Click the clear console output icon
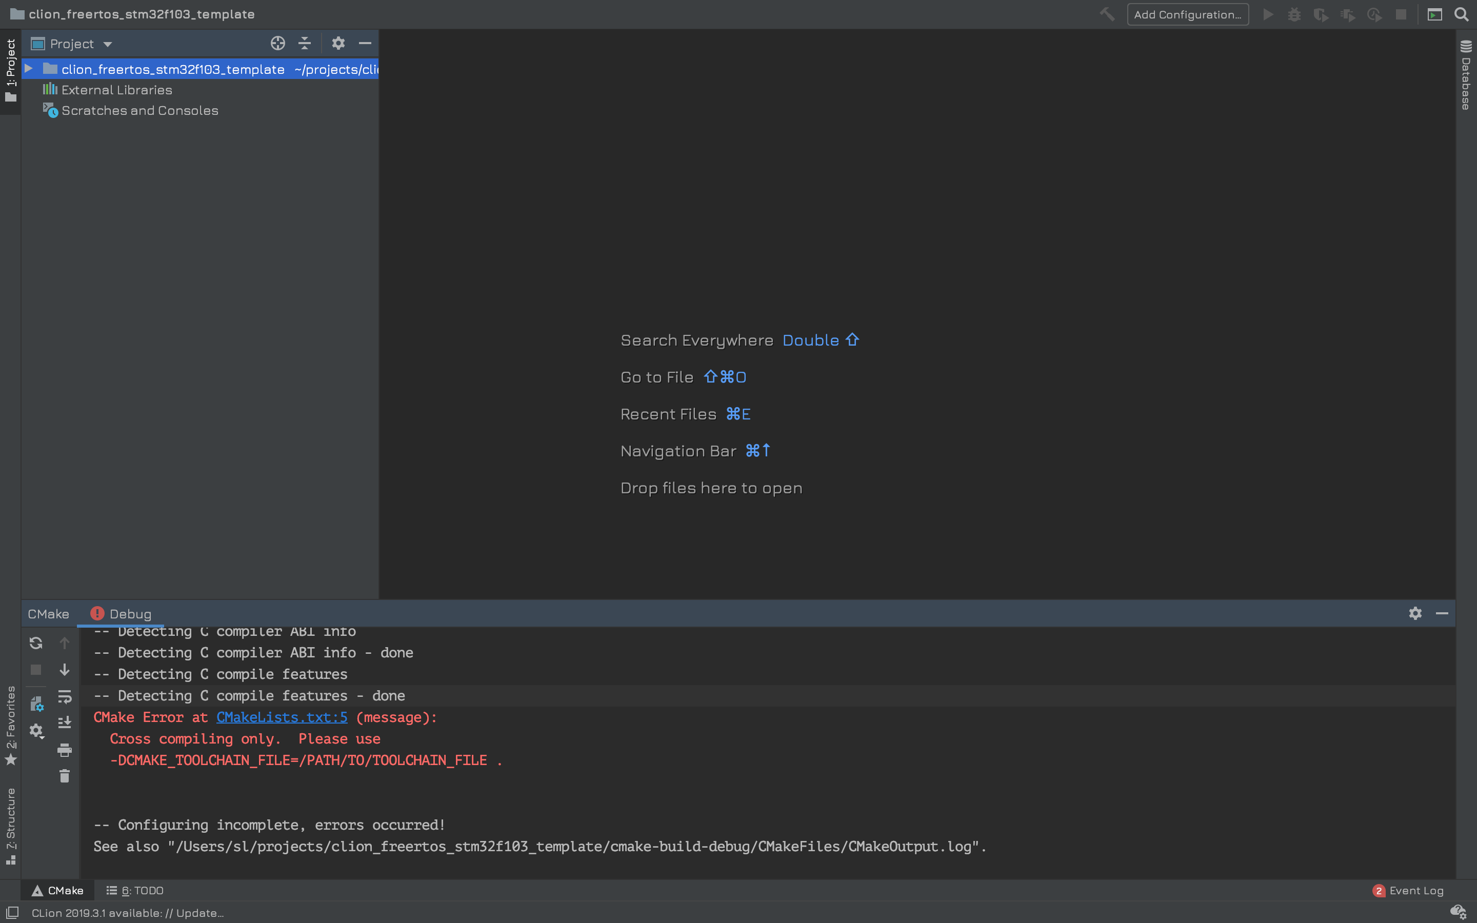1477x923 pixels. (64, 776)
